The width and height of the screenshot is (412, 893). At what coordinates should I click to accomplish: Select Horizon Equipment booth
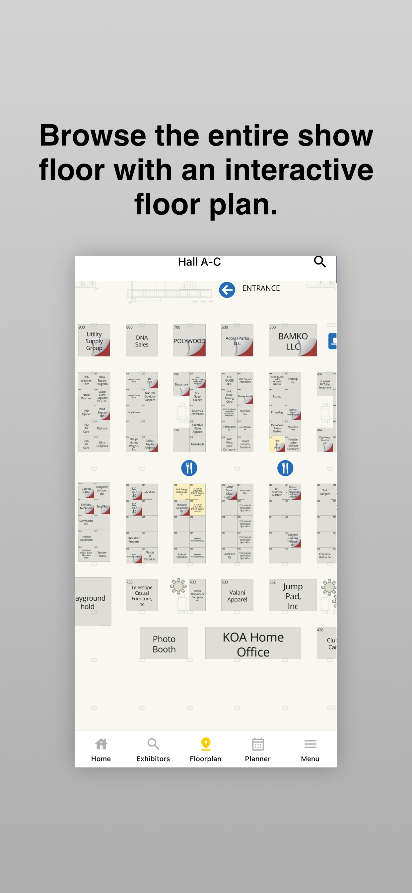click(86, 538)
